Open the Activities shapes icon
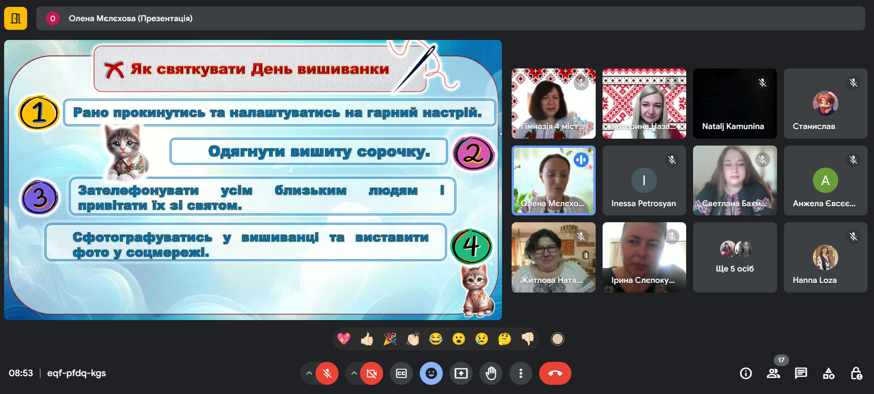Screen dimensions: 874x394 (829, 373)
